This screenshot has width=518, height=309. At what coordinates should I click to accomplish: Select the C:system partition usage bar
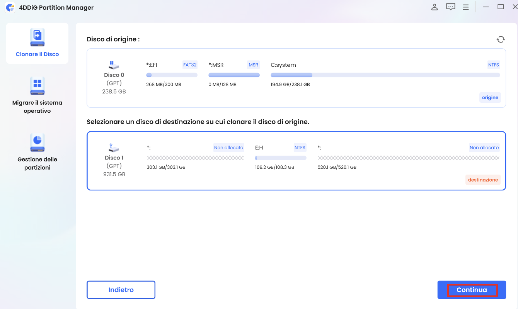point(385,75)
